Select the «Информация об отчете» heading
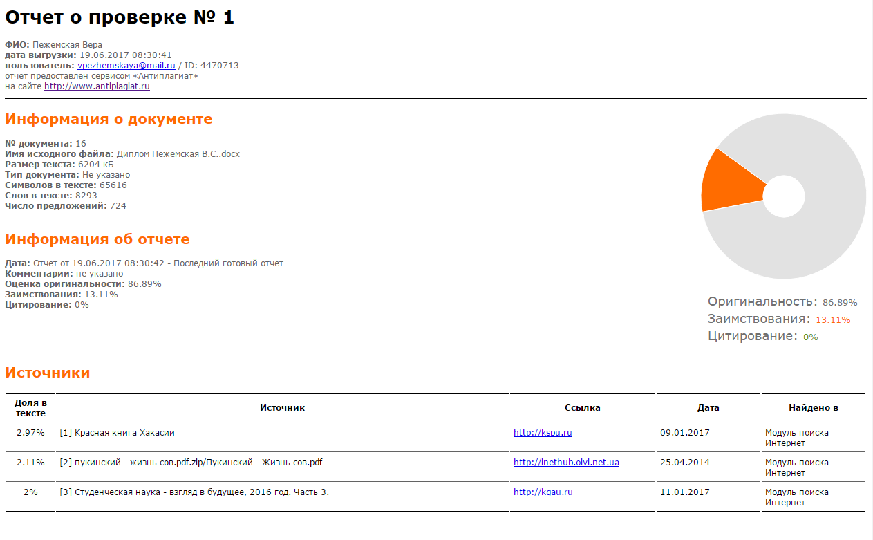 (x=97, y=239)
